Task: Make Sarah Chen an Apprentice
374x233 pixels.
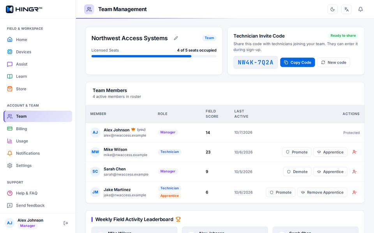Action: pyautogui.click(x=330, y=171)
